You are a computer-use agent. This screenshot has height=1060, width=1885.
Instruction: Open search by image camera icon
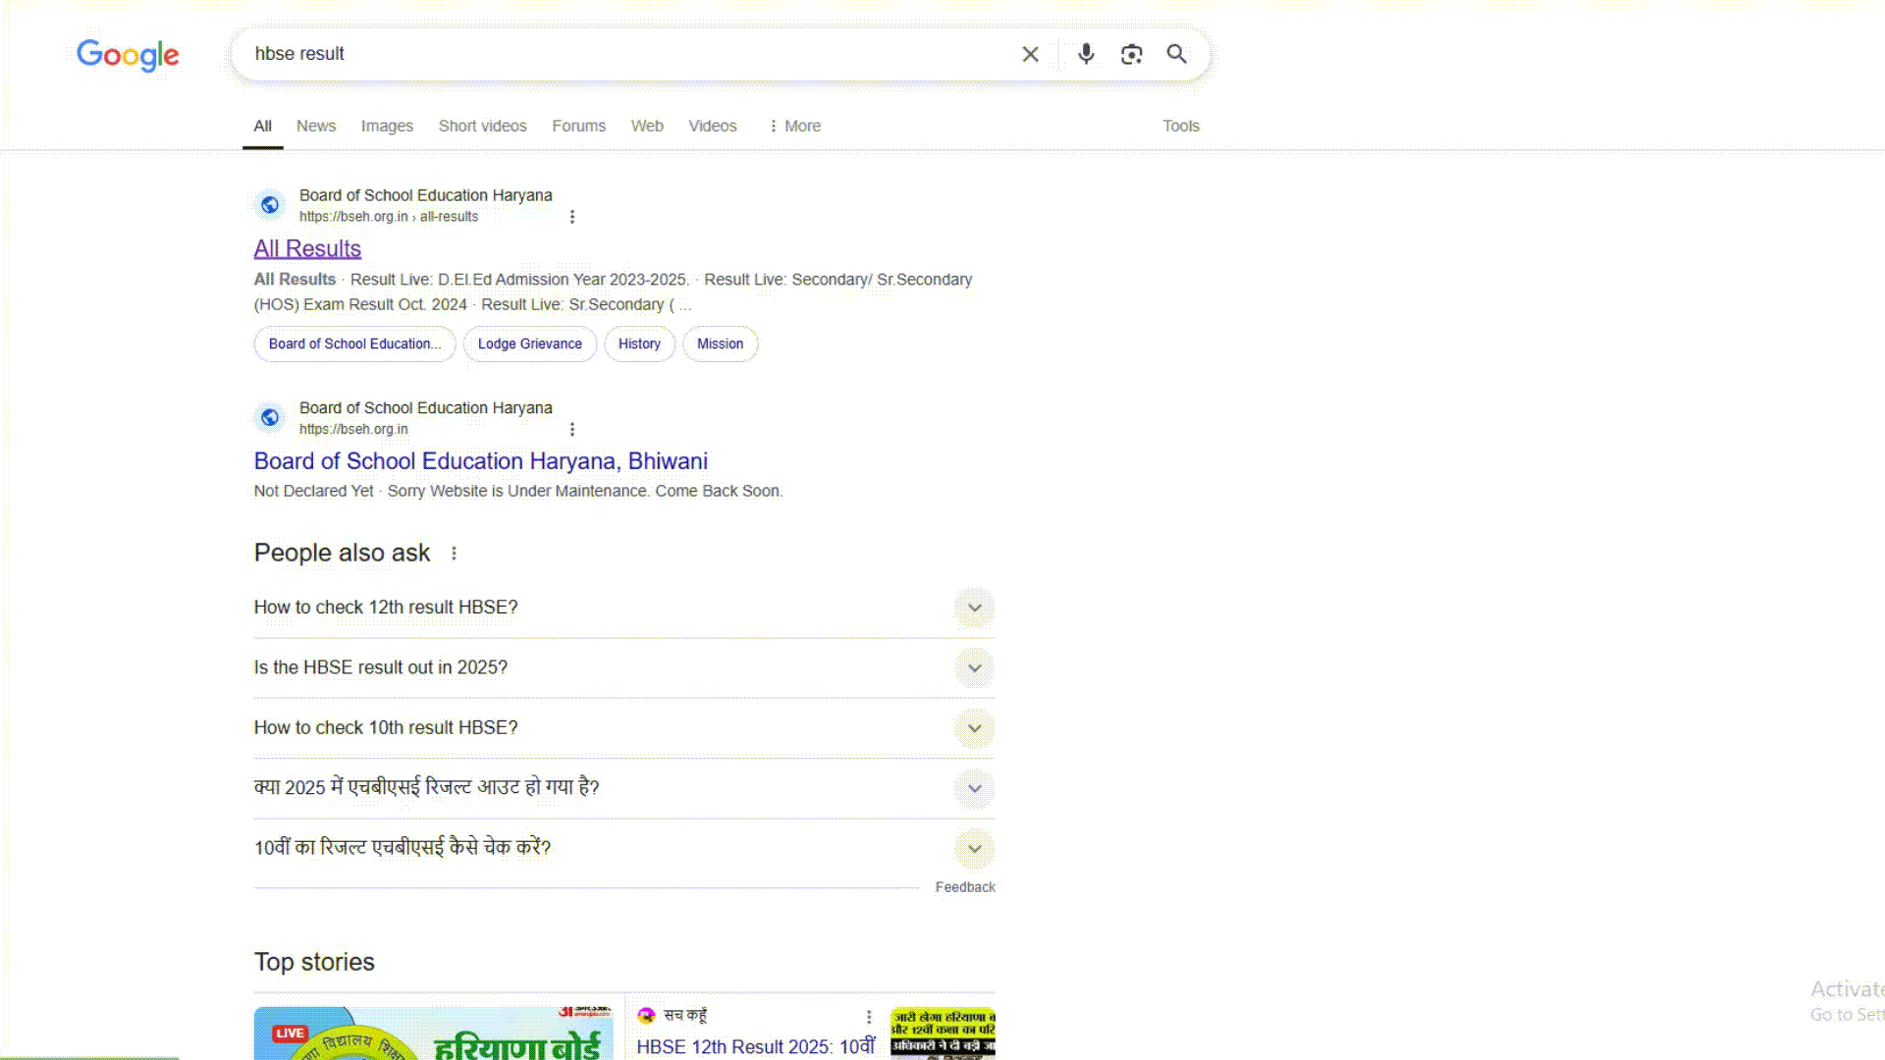coord(1132,54)
